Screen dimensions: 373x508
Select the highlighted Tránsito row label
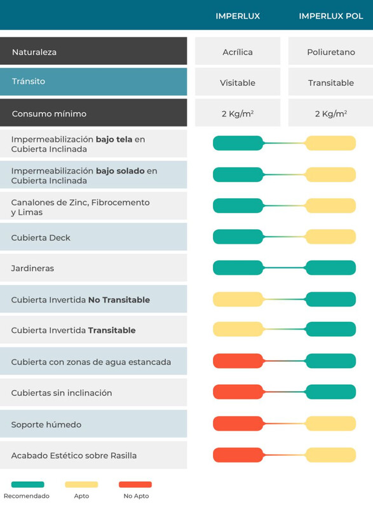[93, 82]
